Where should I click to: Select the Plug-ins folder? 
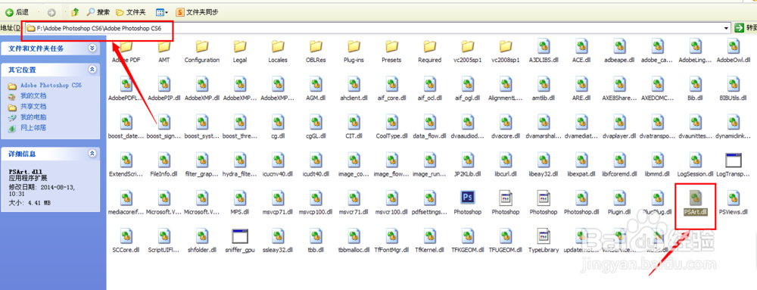click(354, 51)
